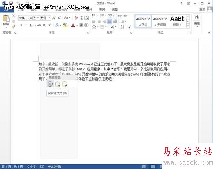Click the Decrease Indent icon
Image resolution: width=213 pixels, height=169 pixels.
(120, 16)
